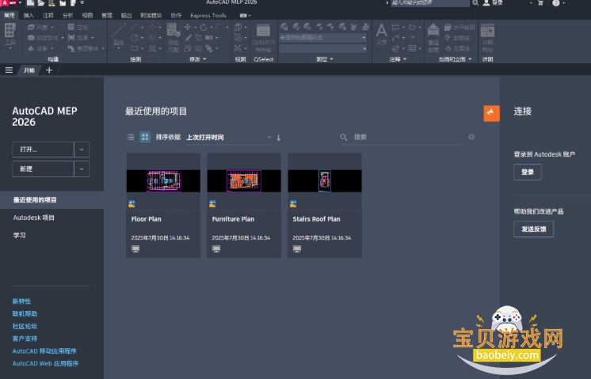Viewport: 591px width, 379px height.
Task: Select the Rectangle draw tool
Action: pyautogui.click(x=135, y=48)
